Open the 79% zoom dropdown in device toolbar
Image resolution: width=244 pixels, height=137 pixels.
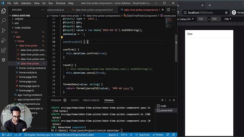[228, 19]
